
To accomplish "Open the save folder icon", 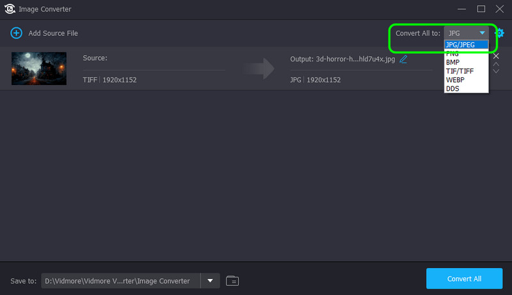I will [232, 280].
